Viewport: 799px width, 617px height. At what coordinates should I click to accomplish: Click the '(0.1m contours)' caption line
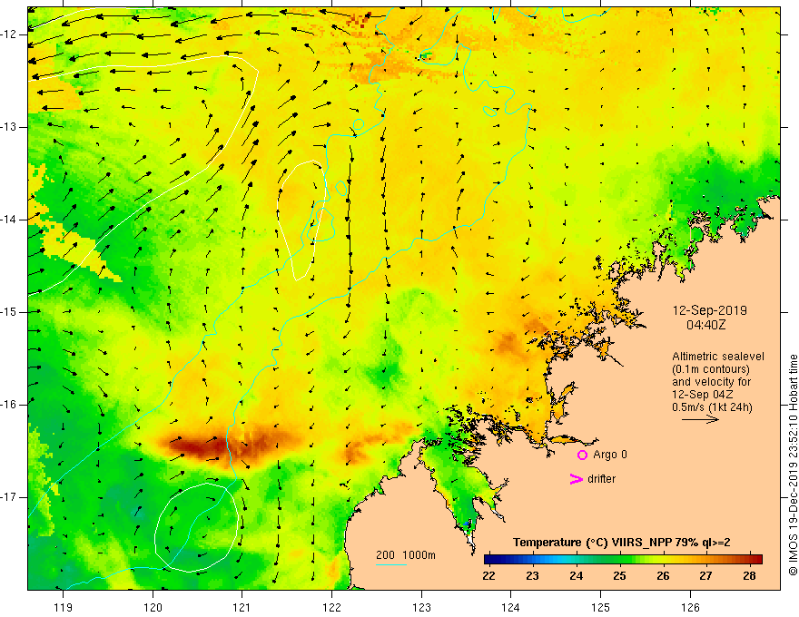[711, 369]
